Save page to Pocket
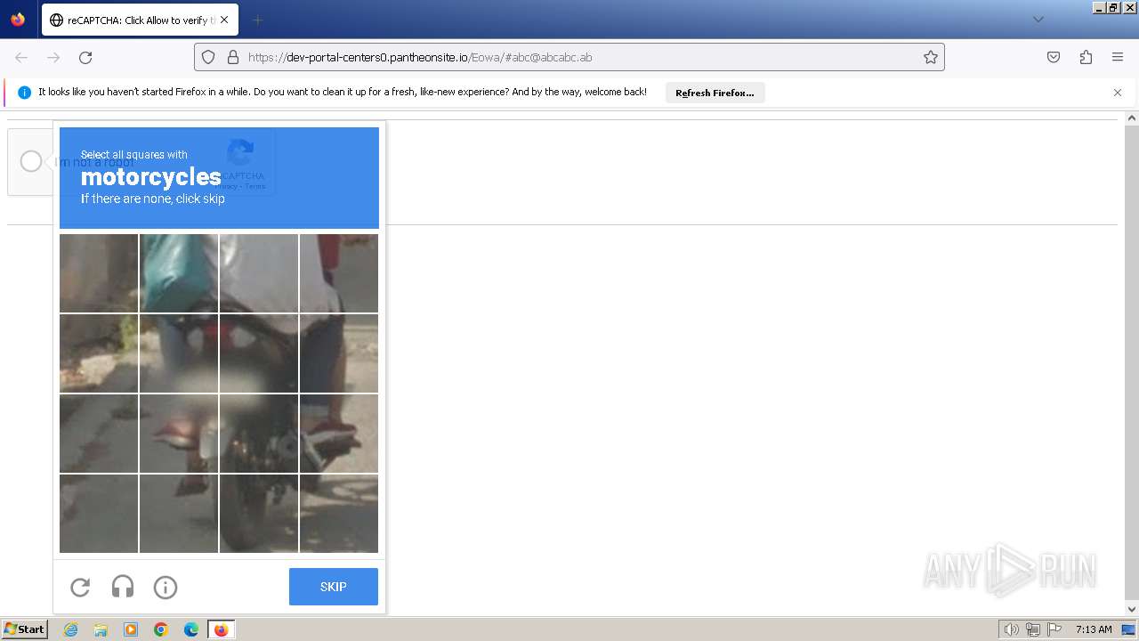 pyautogui.click(x=1054, y=57)
